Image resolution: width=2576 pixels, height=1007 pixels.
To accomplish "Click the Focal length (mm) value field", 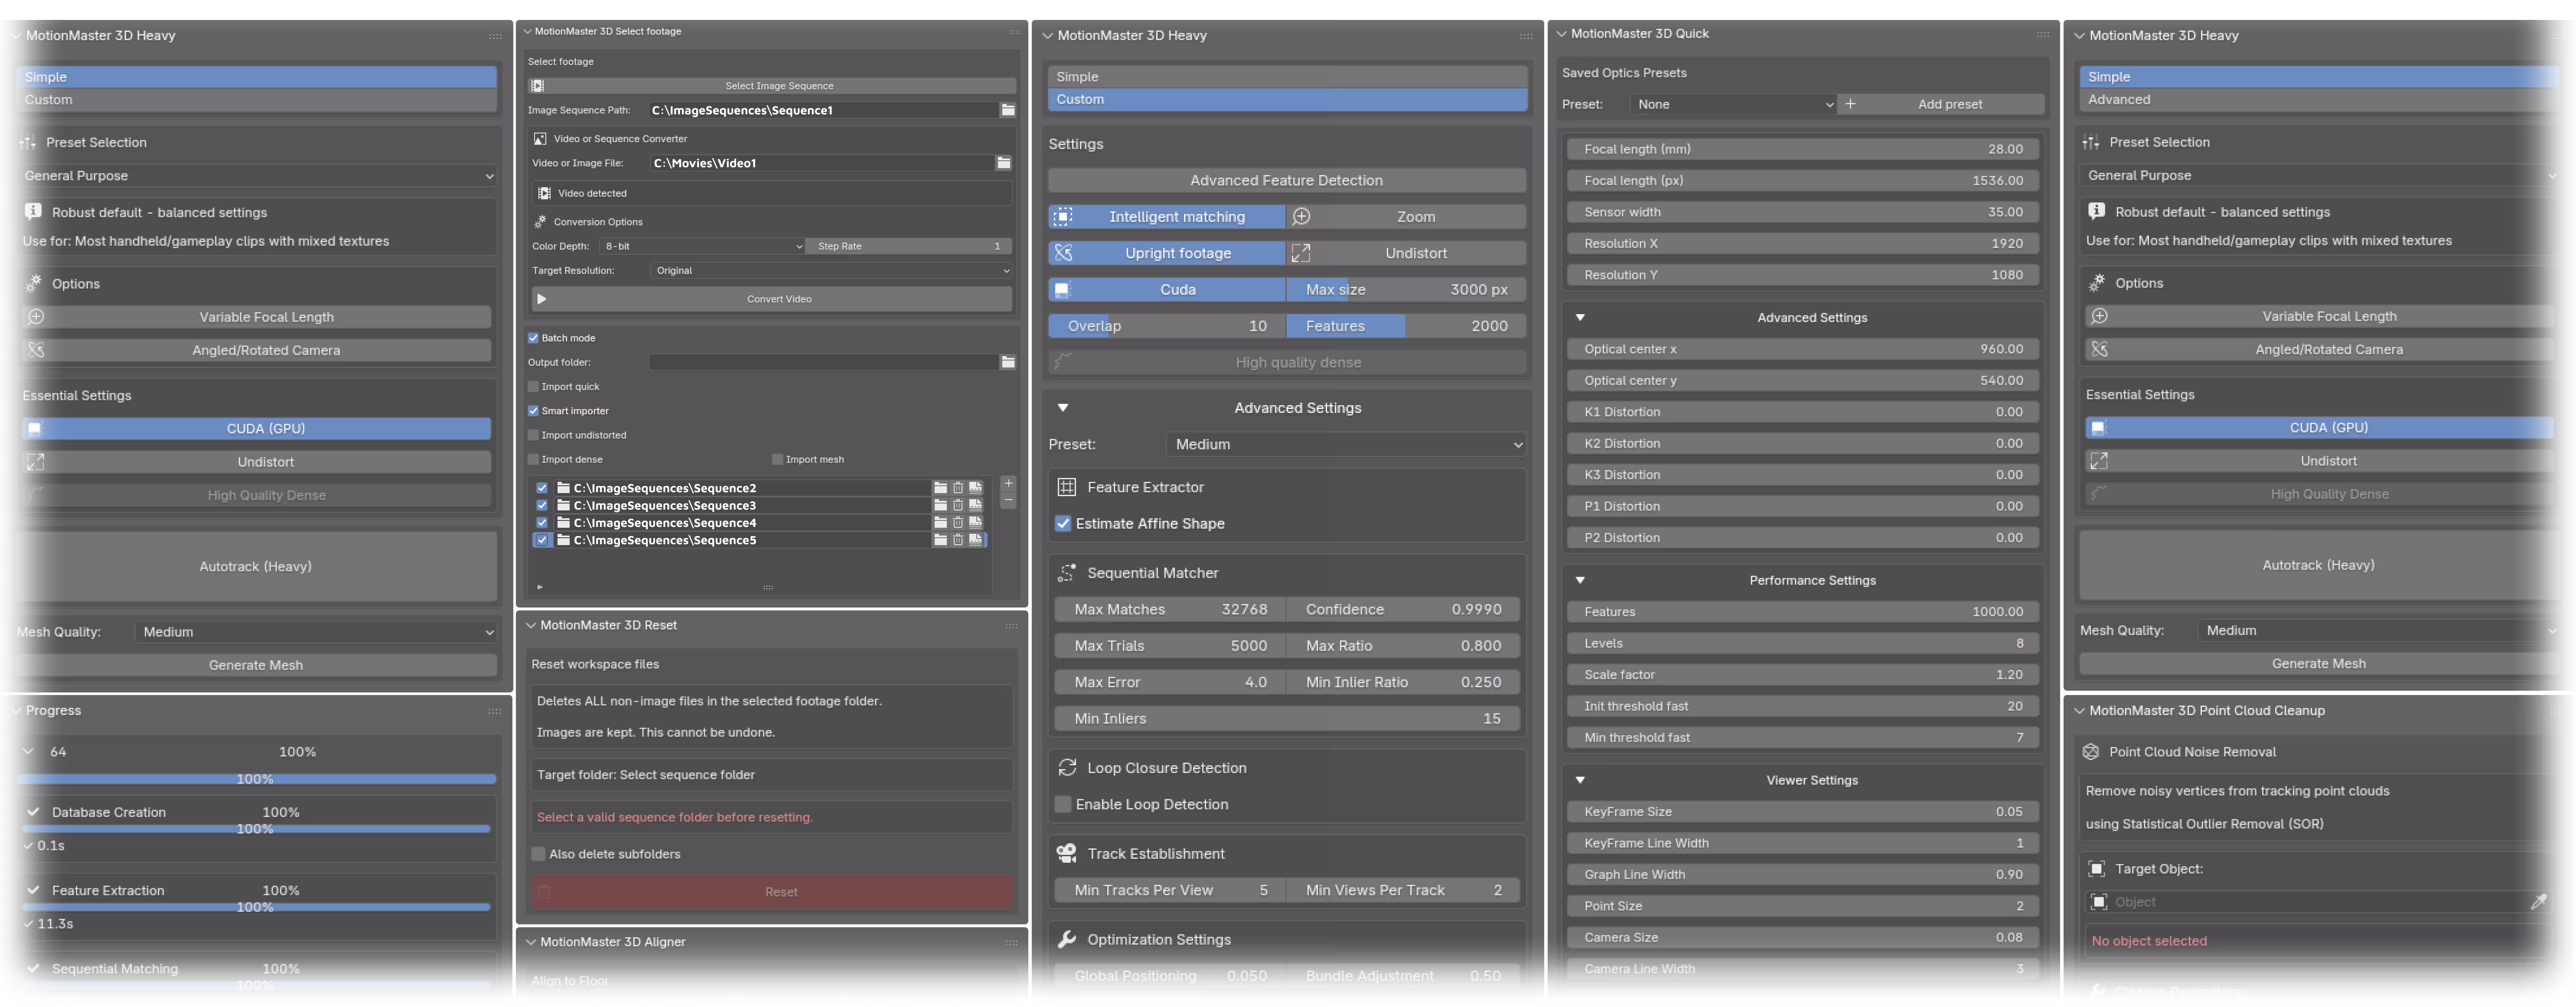I will [x=1802, y=149].
